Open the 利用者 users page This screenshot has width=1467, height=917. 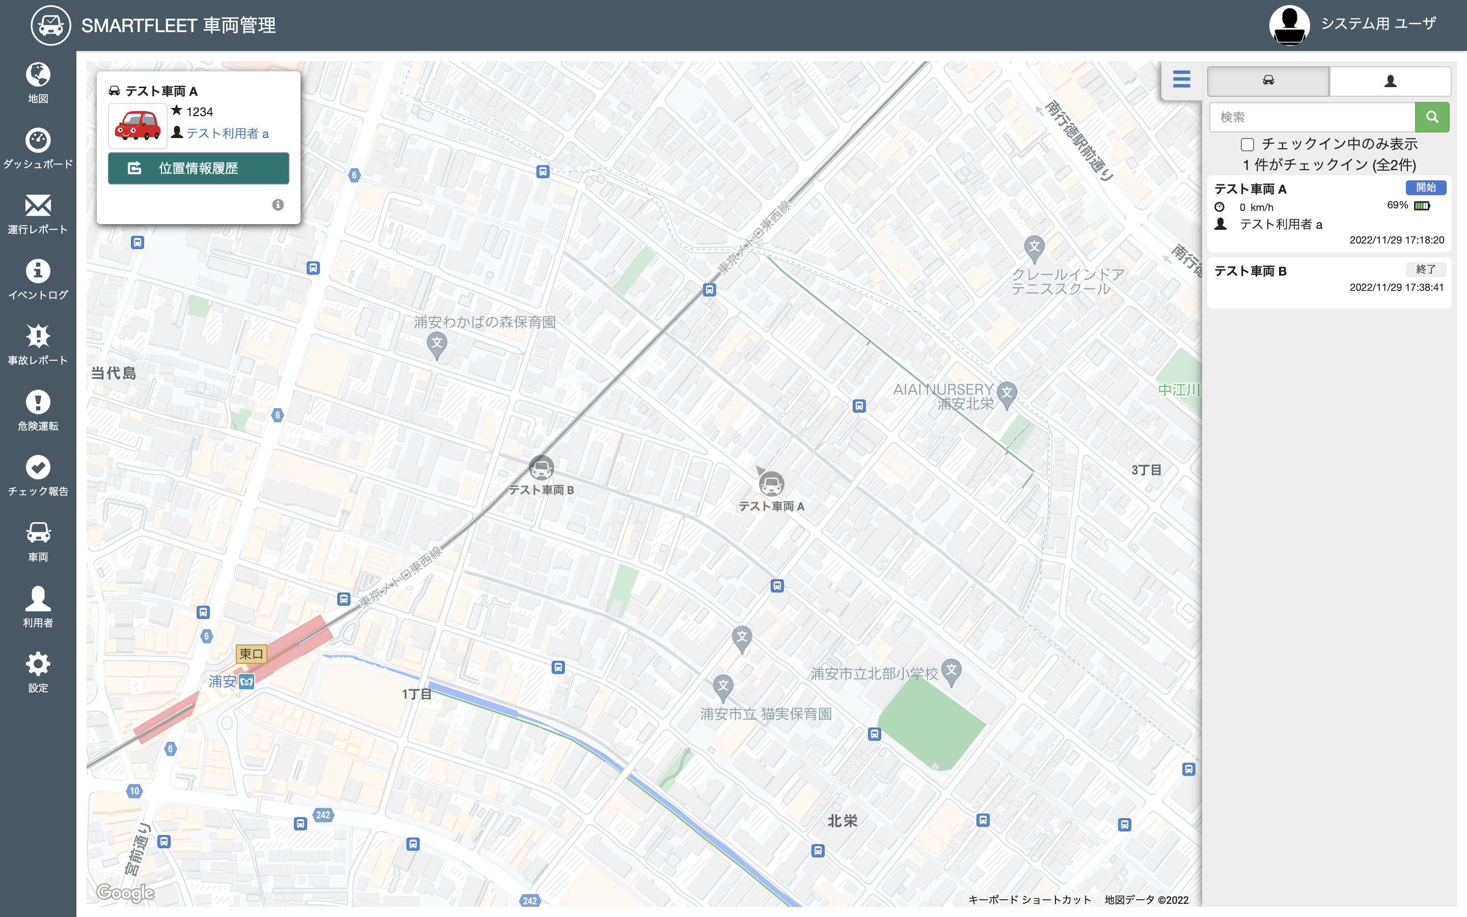pos(38,607)
